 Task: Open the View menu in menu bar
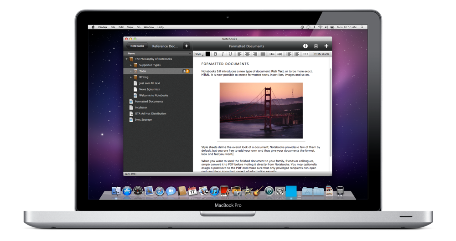pyautogui.click(x=130, y=27)
